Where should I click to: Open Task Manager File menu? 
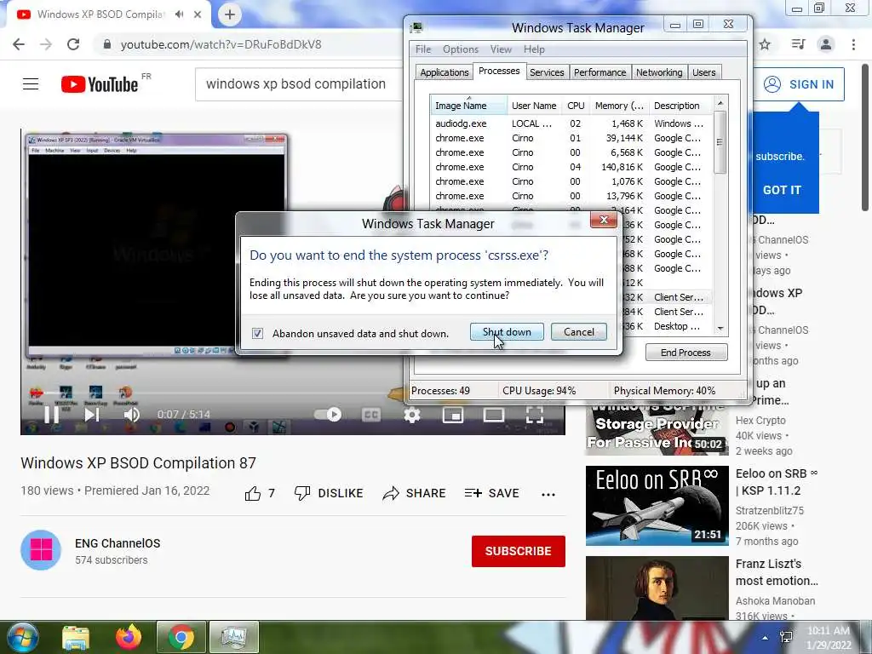(423, 49)
